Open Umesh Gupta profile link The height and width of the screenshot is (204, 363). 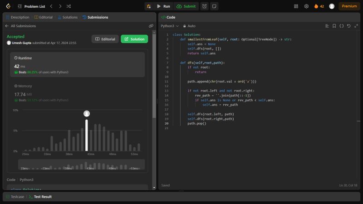click(21, 43)
